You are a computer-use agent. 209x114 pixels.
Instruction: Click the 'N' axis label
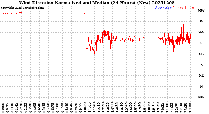tap(201, 86)
